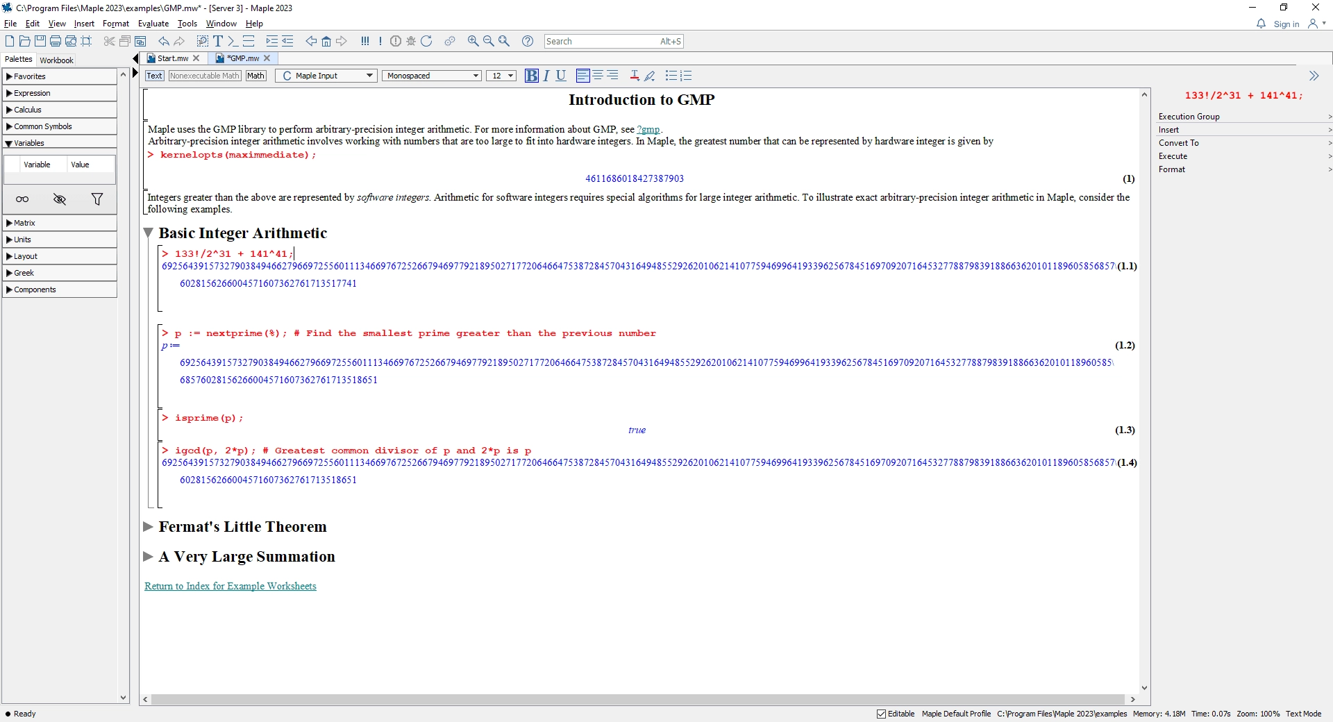This screenshot has width=1333, height=722.
Task: Open Maple help question-mark icon
Action: (x=528, y=41)
